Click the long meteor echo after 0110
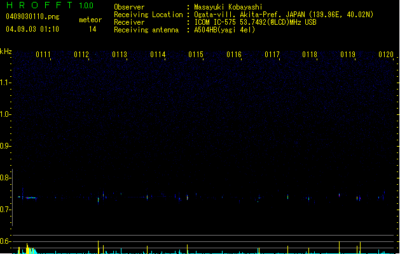Screen dimensions: 400x254 point(31,197)
